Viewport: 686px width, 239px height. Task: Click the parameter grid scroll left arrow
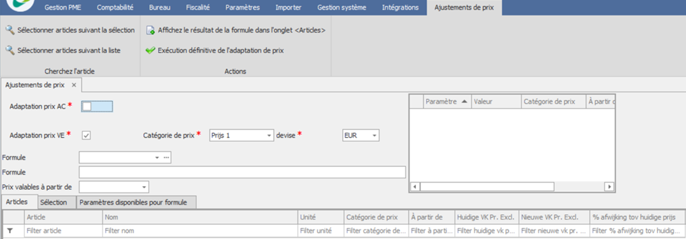[x=414, y=187]
